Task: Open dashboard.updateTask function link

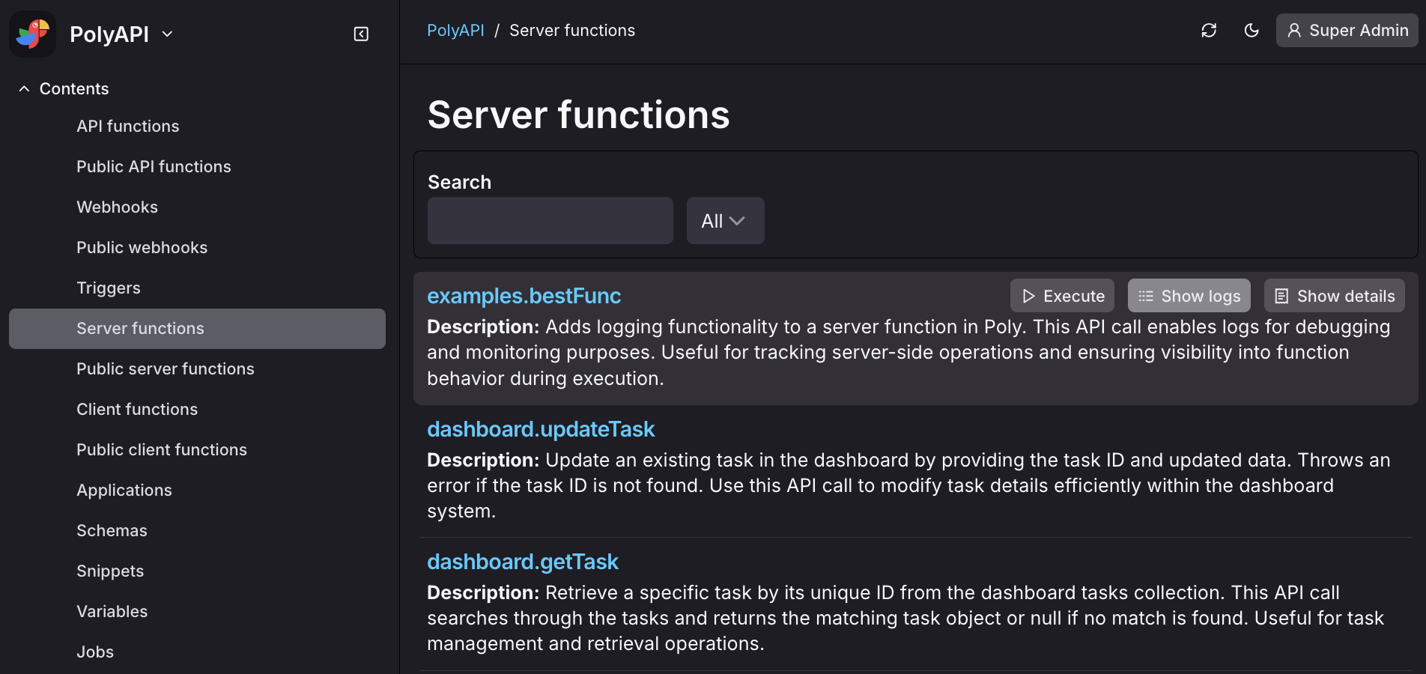Action: pos(541,429)
